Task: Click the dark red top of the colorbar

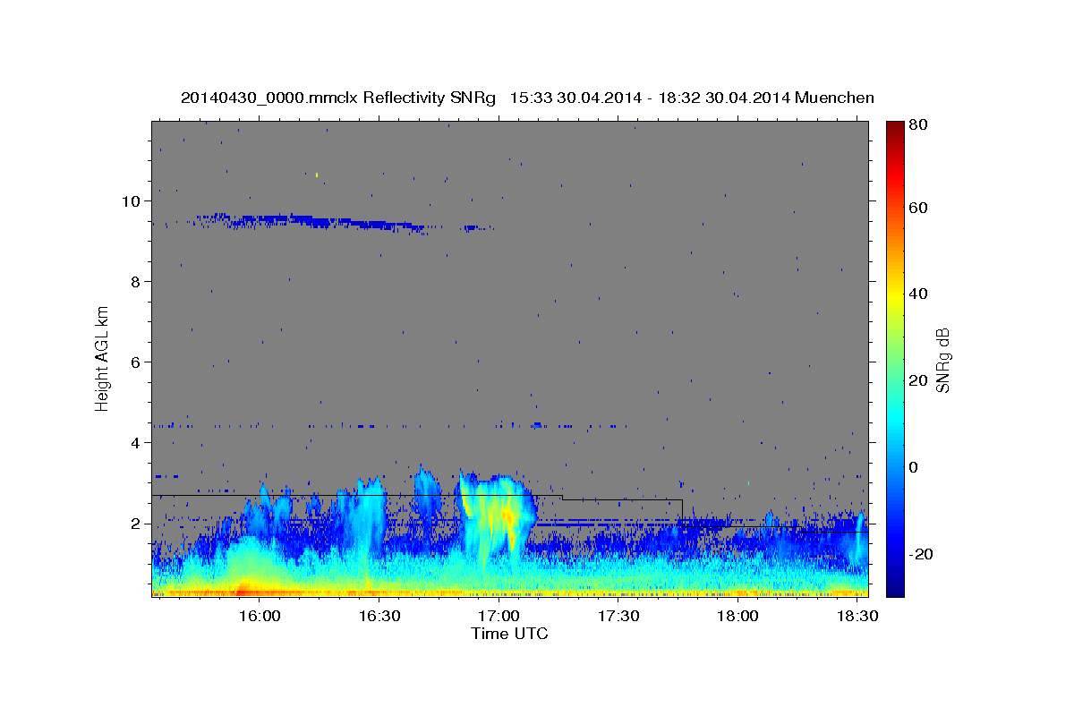Action: (894, 131)
